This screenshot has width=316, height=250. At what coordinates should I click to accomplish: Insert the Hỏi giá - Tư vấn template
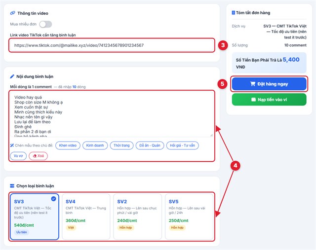click(182, 145)
